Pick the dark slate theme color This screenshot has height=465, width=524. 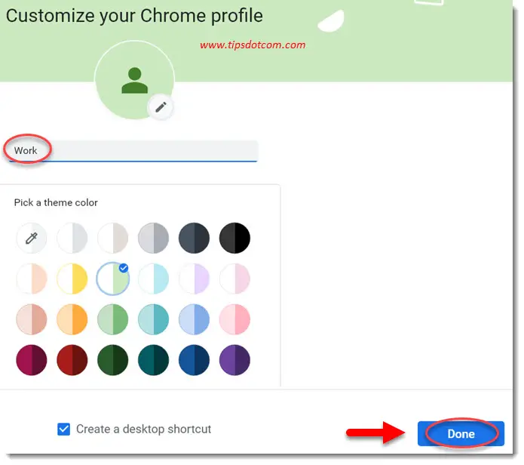click(195, 239)
